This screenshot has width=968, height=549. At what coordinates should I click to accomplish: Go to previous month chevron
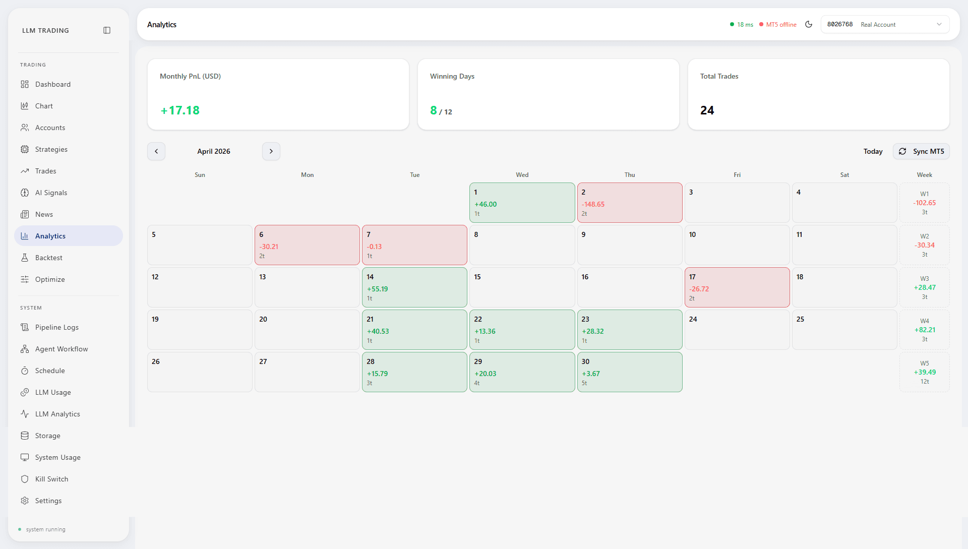click(156, 151)
